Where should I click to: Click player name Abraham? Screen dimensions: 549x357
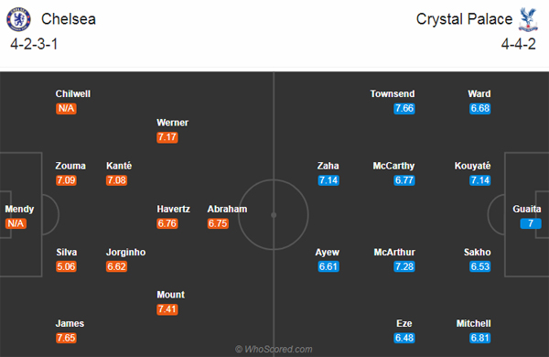pyautogui.click(x=227, y=209)
